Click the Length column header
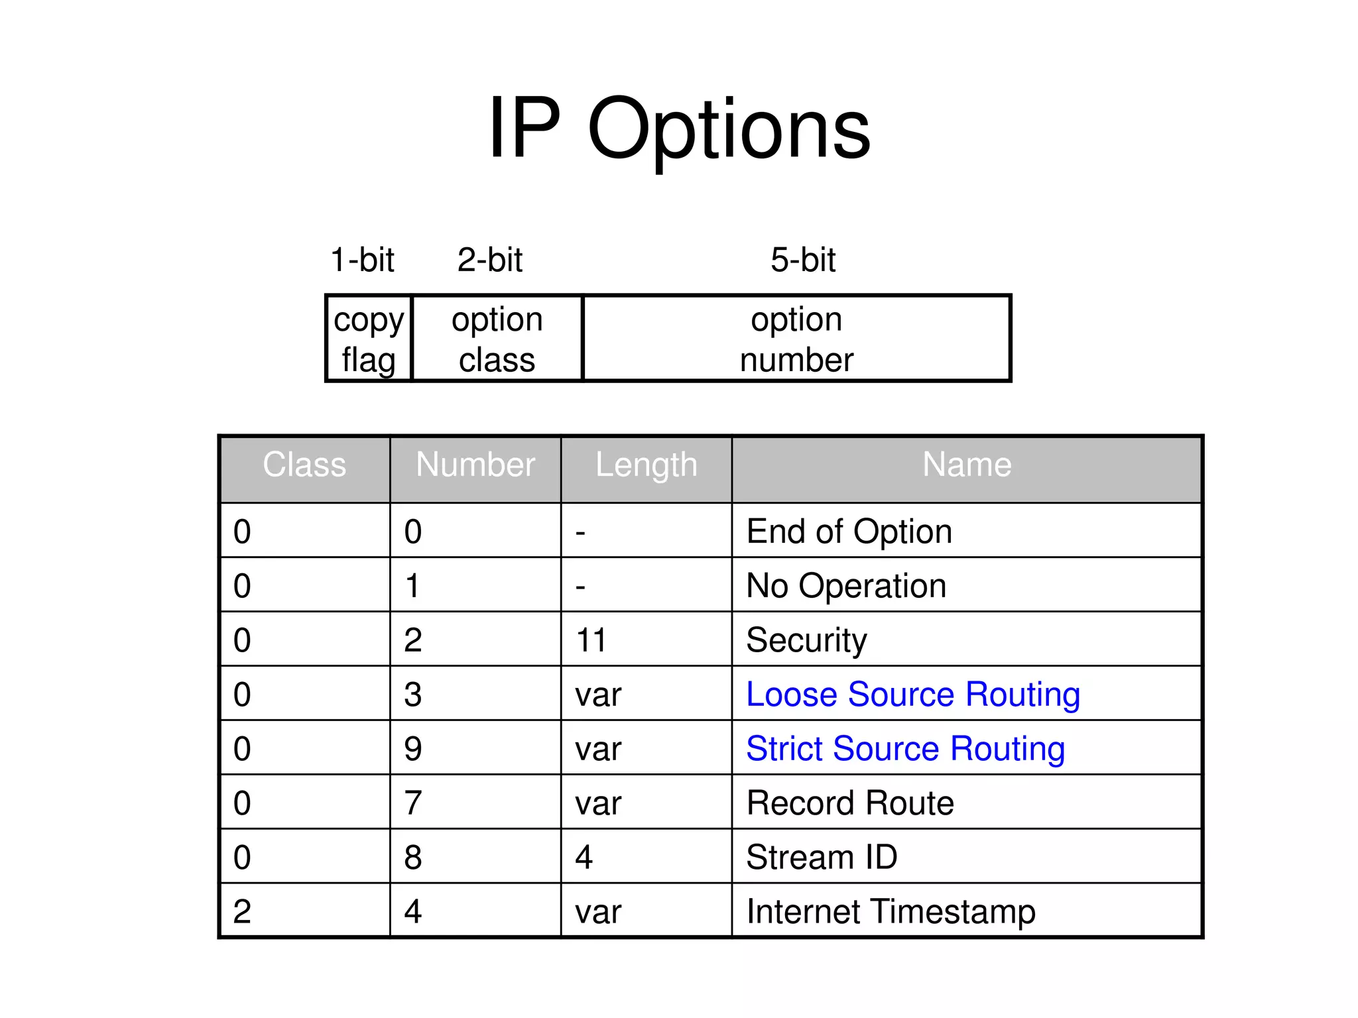 647,465
